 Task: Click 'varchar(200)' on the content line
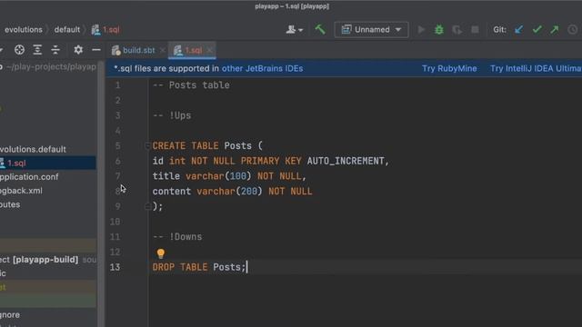(x=229, y=192)
